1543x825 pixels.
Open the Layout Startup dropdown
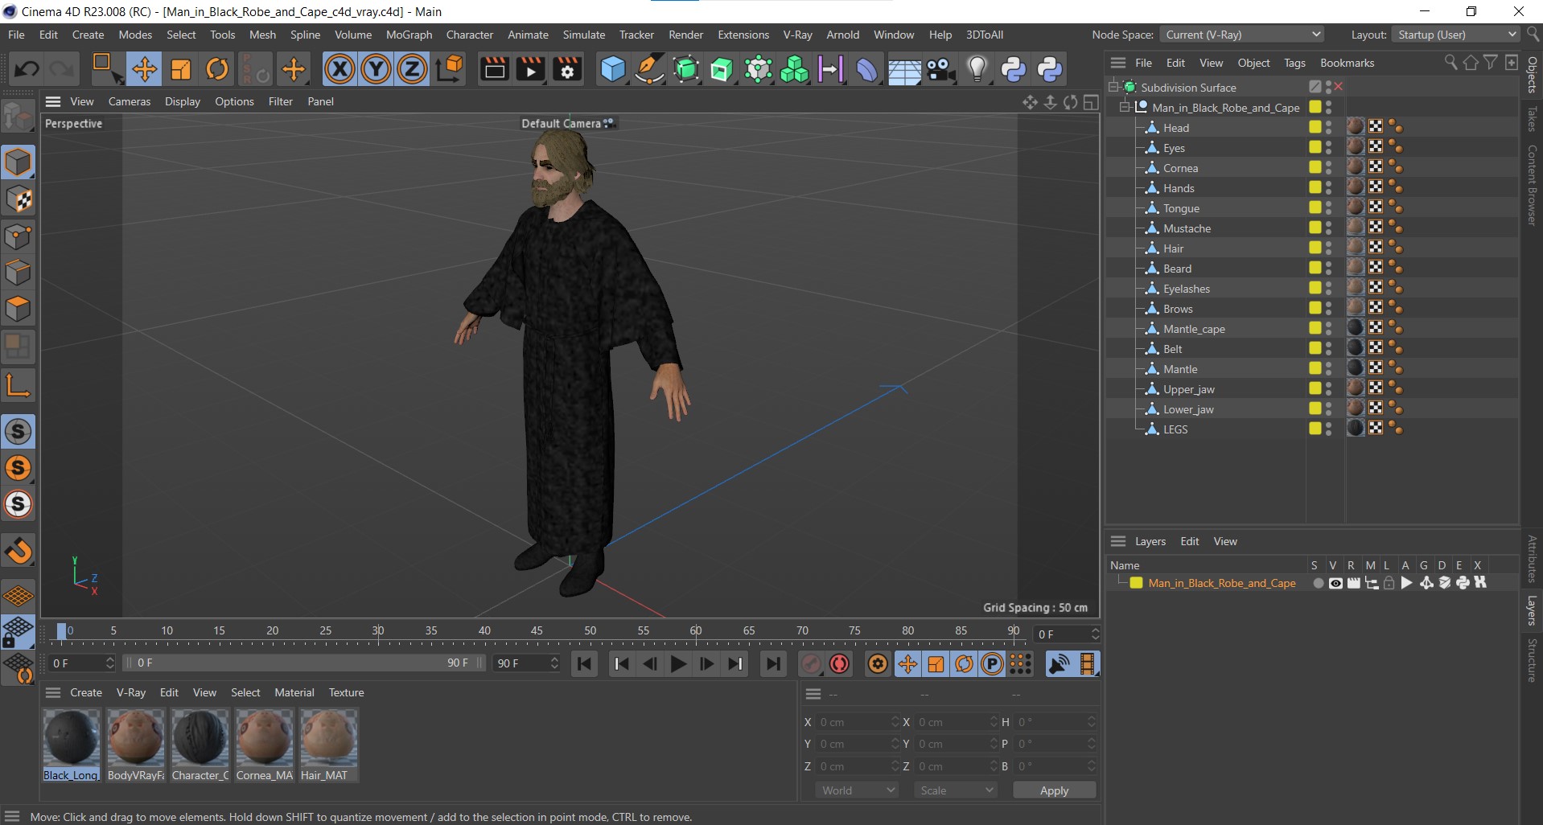[1455, 35]
